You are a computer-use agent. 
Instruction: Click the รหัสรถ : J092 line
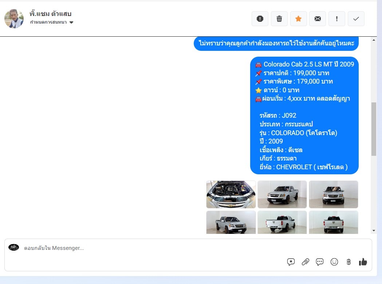tap(278, 115)
